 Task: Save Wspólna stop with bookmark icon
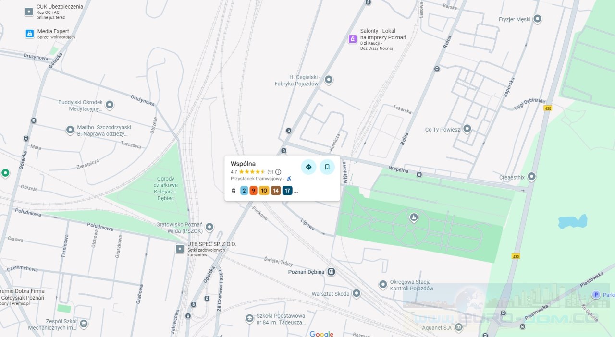327,167
